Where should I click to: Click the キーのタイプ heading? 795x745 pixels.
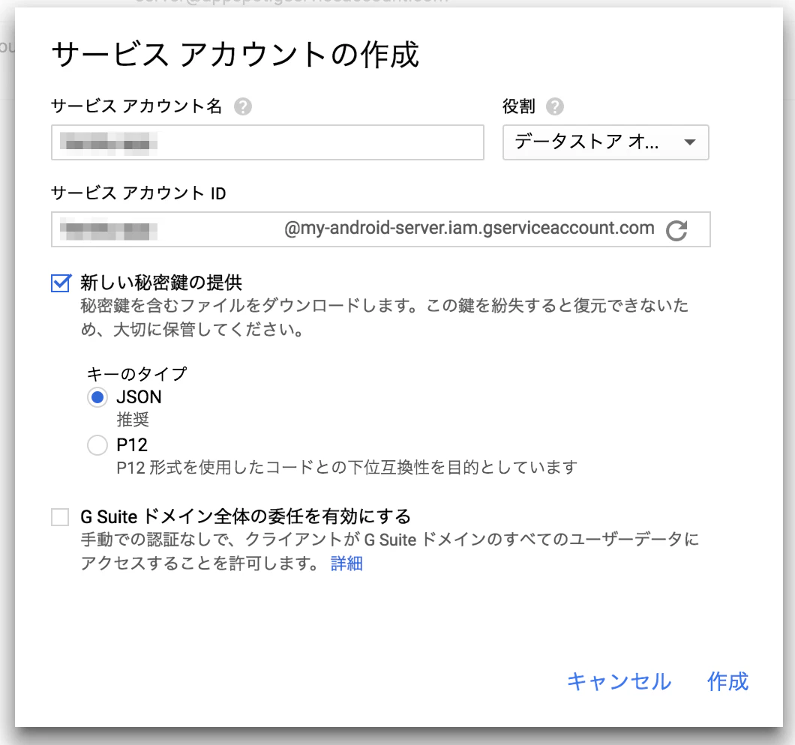137,374
